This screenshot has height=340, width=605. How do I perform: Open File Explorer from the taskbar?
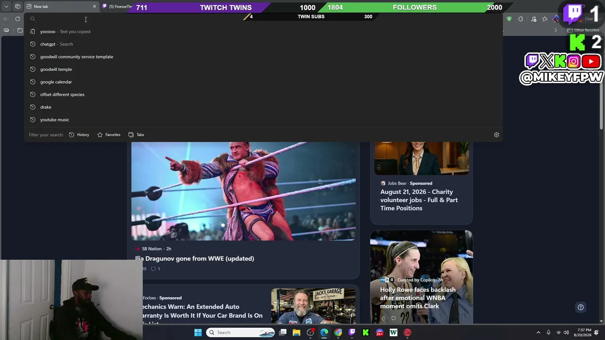tap(296, 332)
